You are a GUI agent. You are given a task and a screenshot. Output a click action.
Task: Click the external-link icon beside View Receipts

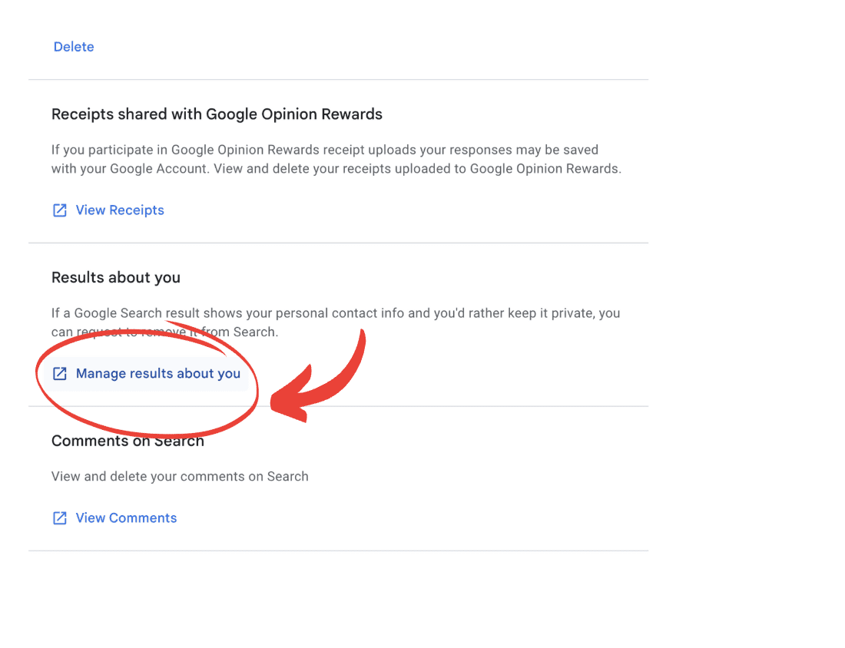pyautogui.click(x=60, y=210)
